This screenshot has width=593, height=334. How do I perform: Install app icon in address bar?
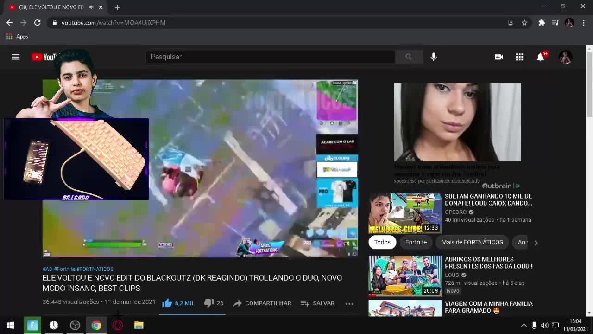pyautogui.click(x=510, y=22)
